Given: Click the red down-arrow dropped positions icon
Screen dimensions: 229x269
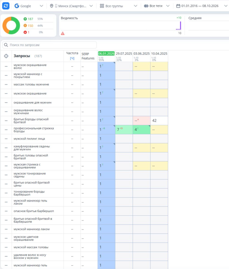Looking at the screenshot, I should [x=25, y=32].
